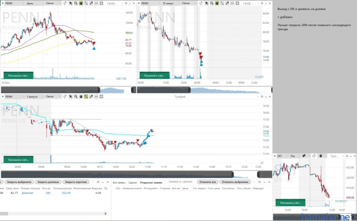Open 1 минута timeframe dropdown
This screenshot has width=357, height=221.
point(34,97)
